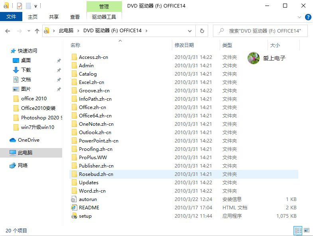Refresh the current folder
The width and height of the screenshot is (313, 236).
tap(202, 31)
